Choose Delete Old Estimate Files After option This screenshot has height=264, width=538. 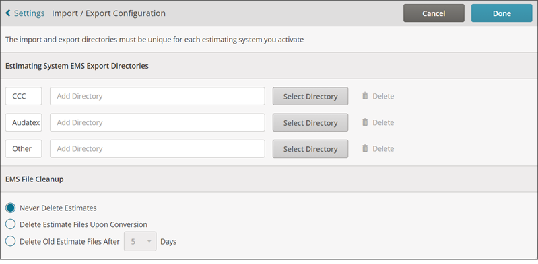[11, 241]
